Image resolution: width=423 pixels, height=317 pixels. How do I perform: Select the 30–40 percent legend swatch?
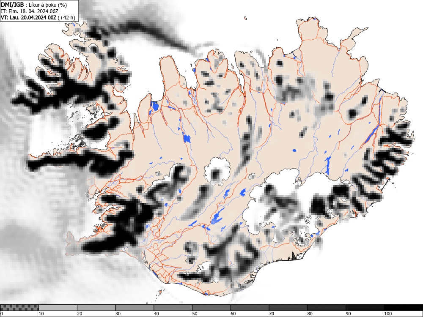135,308
